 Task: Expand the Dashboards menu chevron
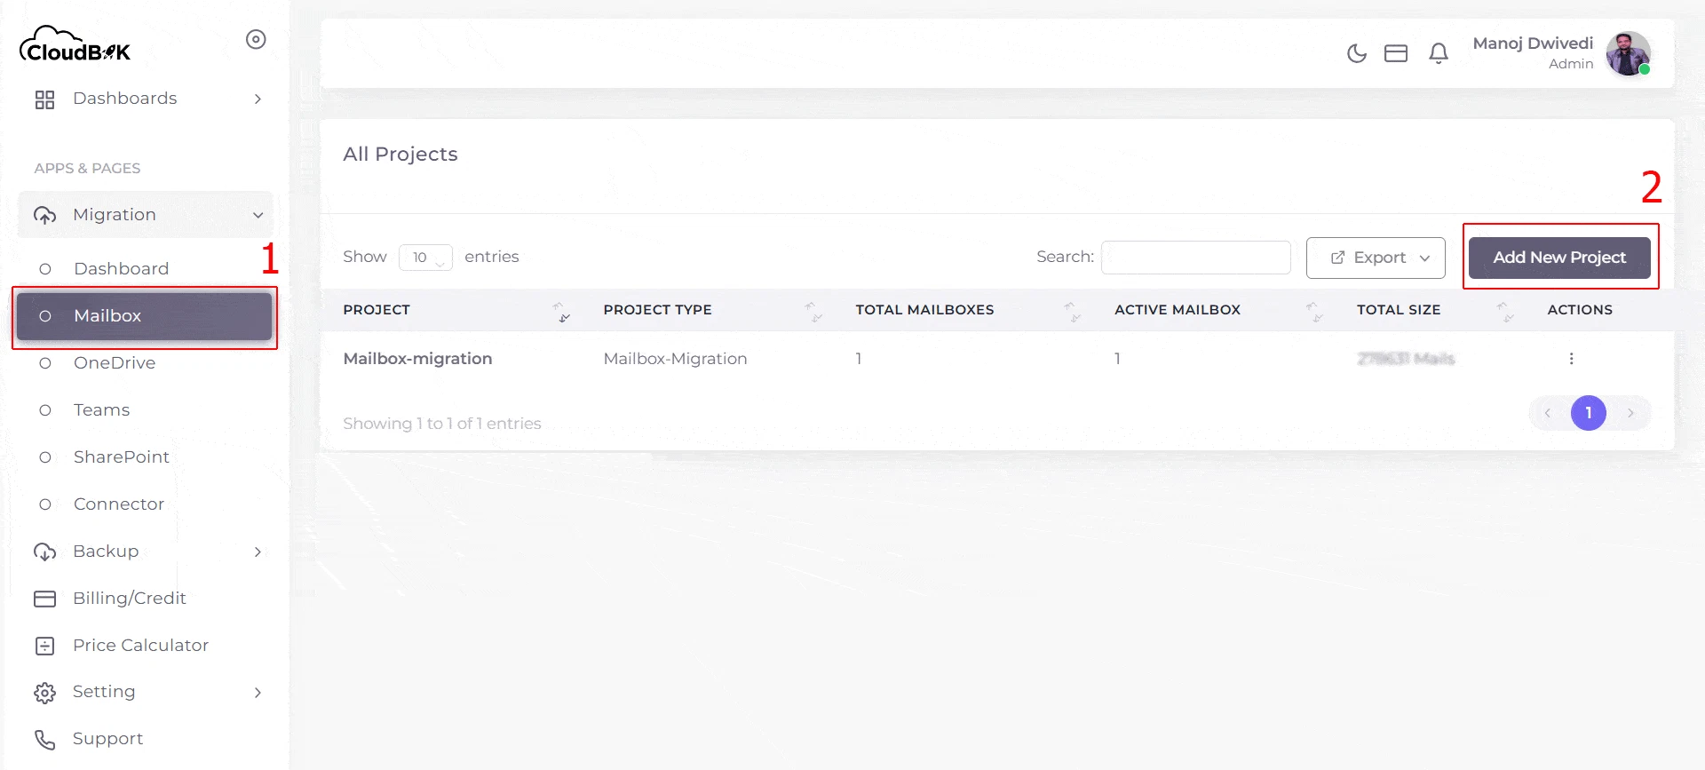click(258, 99)
